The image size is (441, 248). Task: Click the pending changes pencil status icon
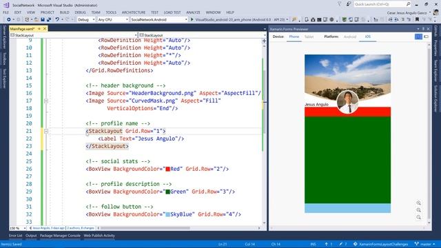tap(341, 244)
